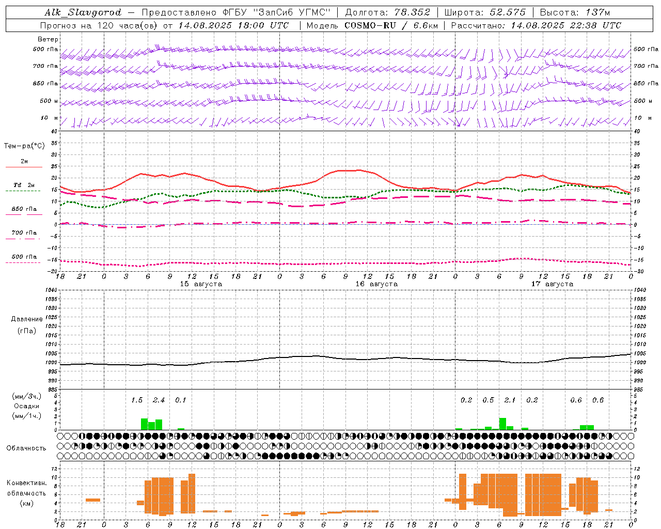Click the "Td 2м" legend label
This screenshot has height=529, width=661.
click(x=24, y=185)
